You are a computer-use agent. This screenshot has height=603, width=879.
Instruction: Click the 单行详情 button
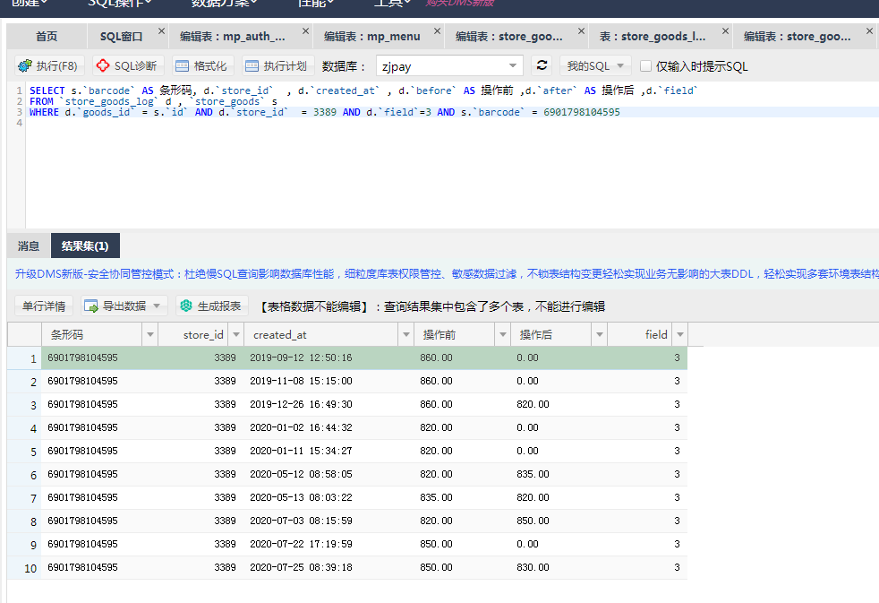point(44,306)
